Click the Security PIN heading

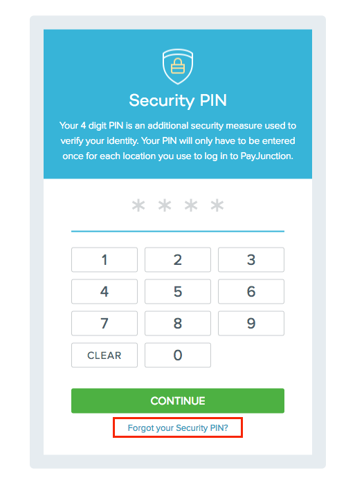point(178,100)
